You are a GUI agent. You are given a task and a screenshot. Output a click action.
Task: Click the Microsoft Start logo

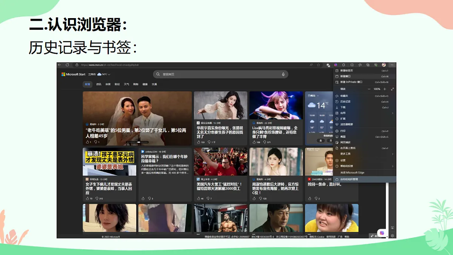(x=74, y=74)
